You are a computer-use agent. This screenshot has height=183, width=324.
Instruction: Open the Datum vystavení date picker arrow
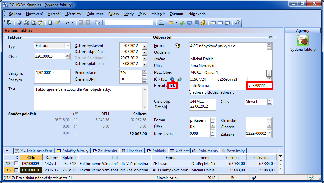(x=145, y=46)
